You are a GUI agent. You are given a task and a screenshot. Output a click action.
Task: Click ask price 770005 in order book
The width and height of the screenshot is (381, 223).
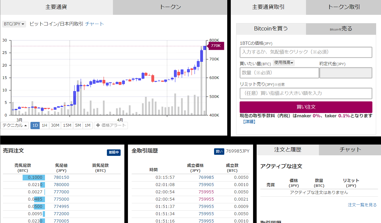pyautogui.click(x=61, y=221)
